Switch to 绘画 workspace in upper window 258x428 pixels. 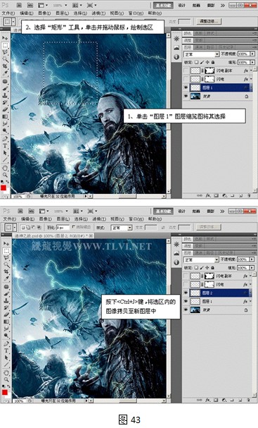(x=196, y=5)
